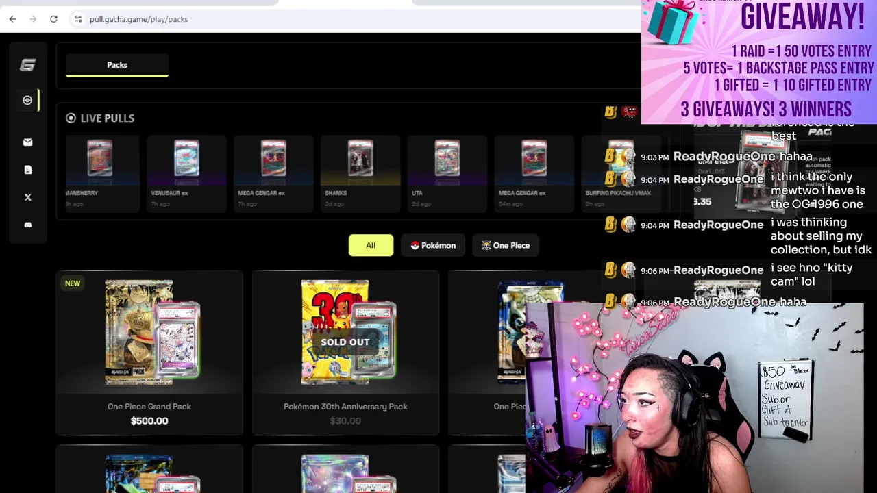Click the Live Pulls indicator icon
The image size is (877, 493).
71,118
